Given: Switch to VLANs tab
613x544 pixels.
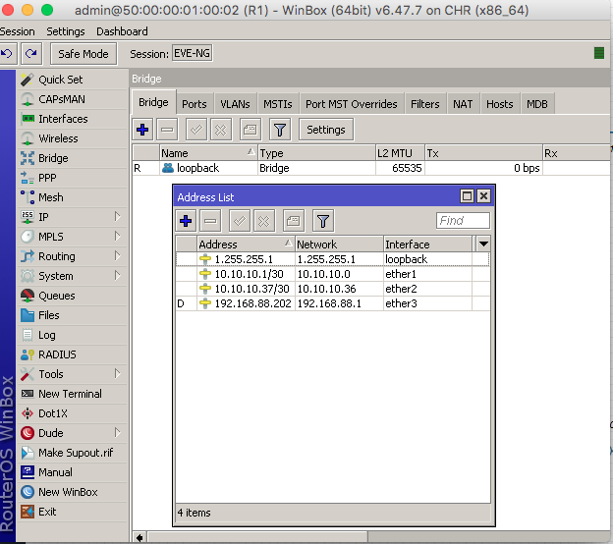Looking at the screenshot, I should click(235, 104).
